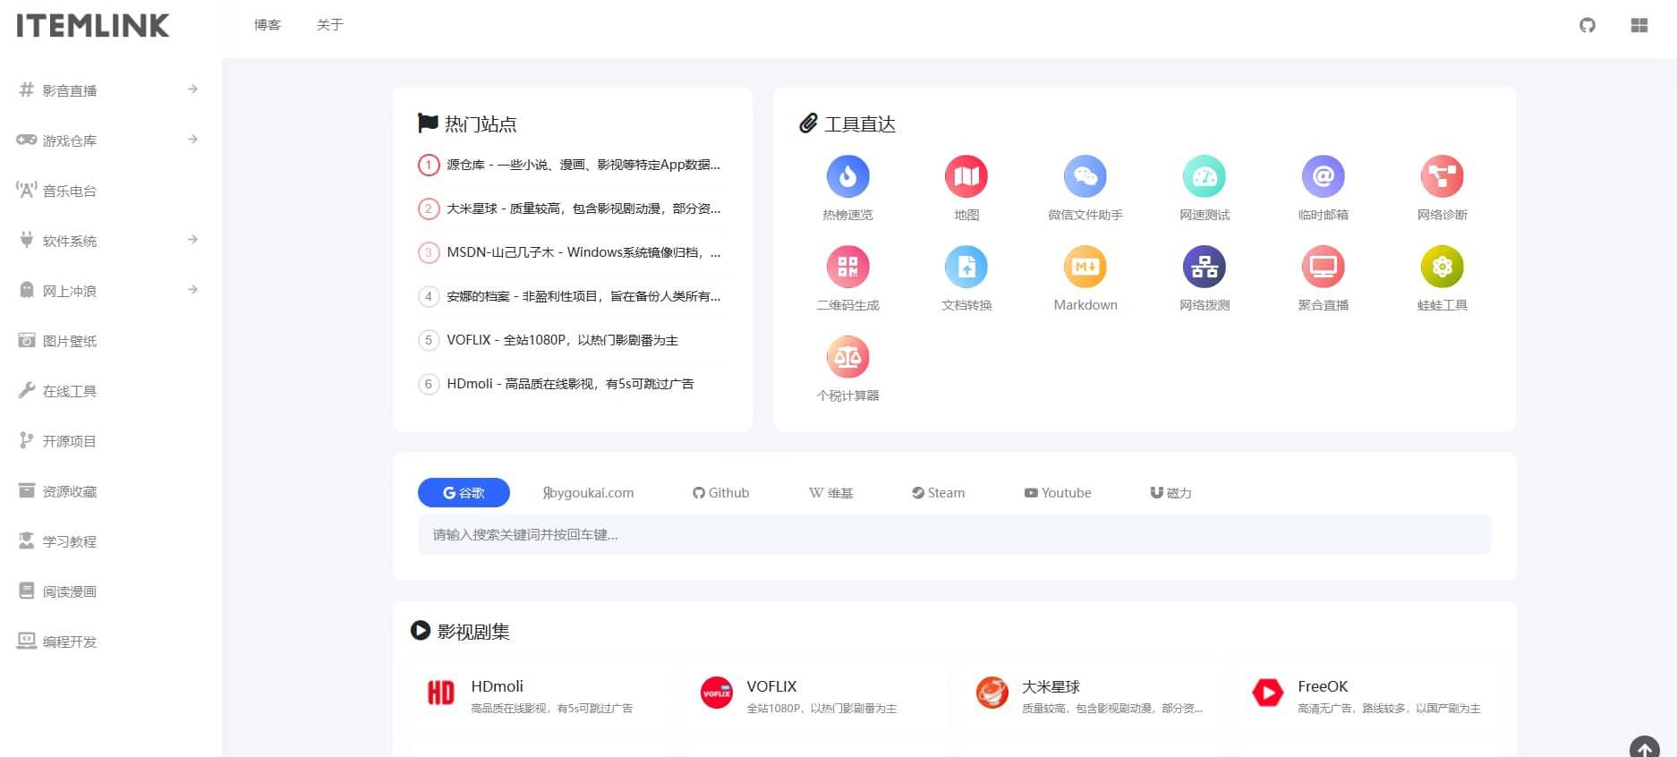Open the HDmoli site card
Viewport: 1677px width, 757px height.
pos(540,695)
